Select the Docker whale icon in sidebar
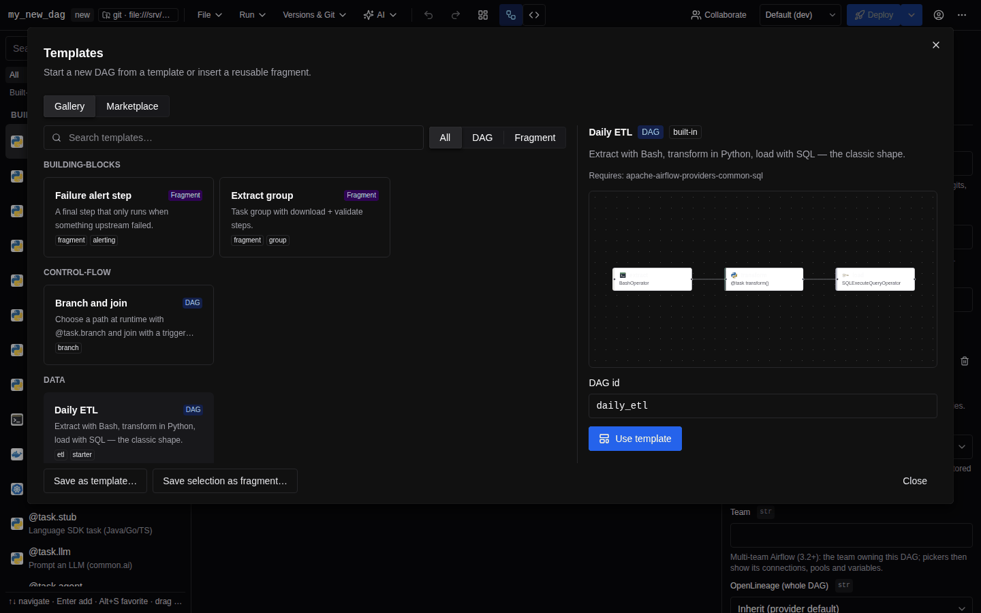Image resolution: width=981 pixels, height=613 pixels. pos(17,454)
